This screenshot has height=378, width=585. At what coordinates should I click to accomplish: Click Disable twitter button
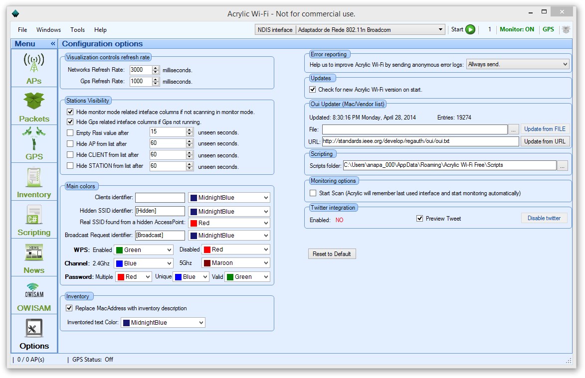(544, 218)
